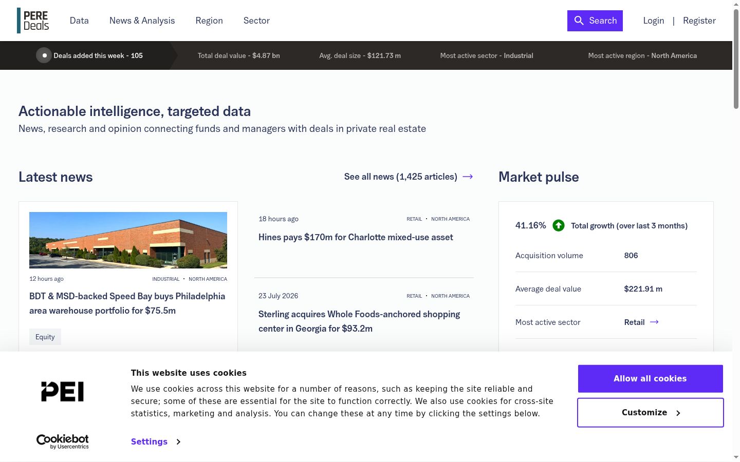Click the INDUSTRIAL tag on warehouse article
740x462 pixels.
coord(166,279)
